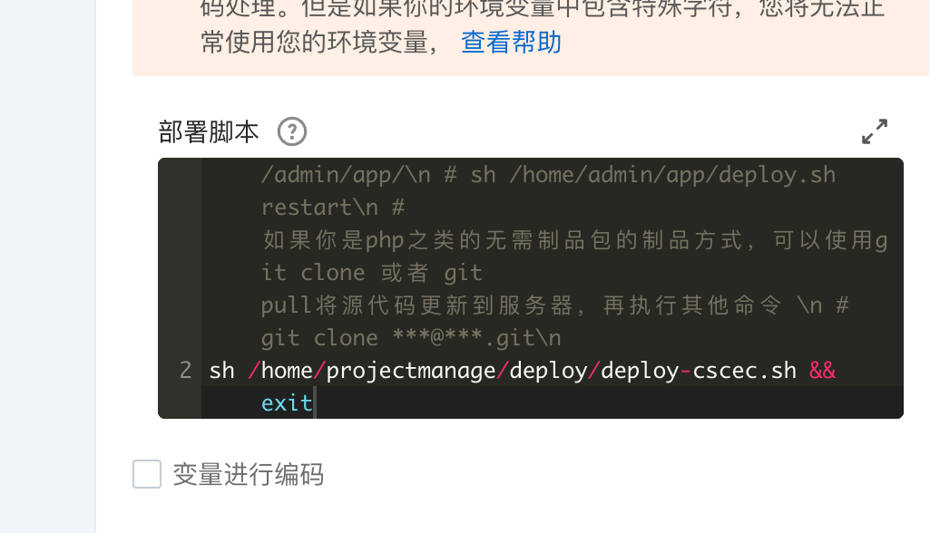Screen dimensions: 940x533
Task: Click the && operator in line 2
Action: pyautogui.click(x=822, y=370)
